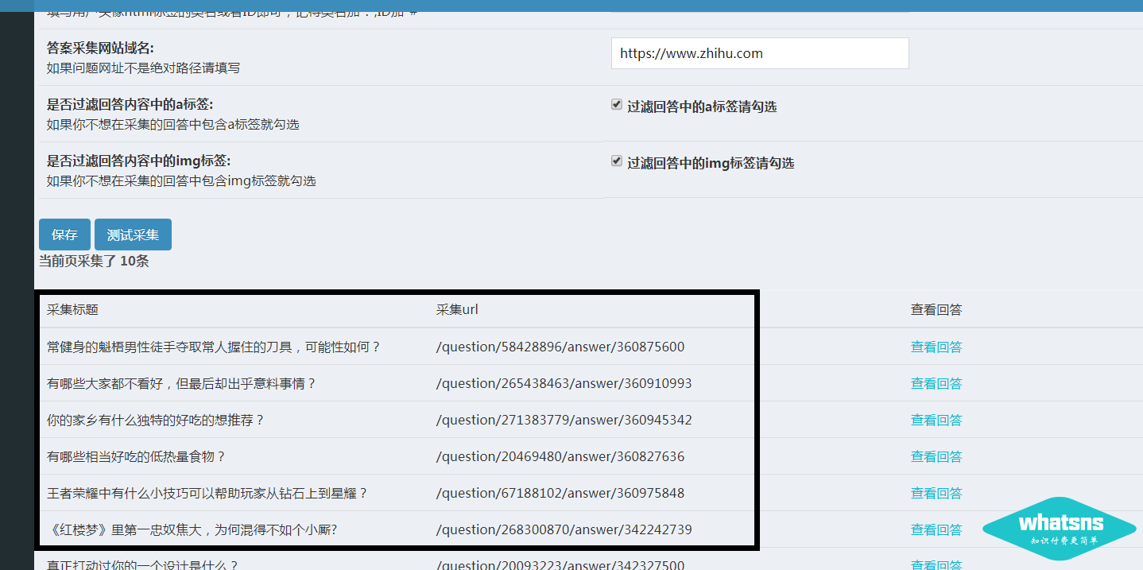The height and width of the screenshot is (570, 1143).
Task: Click the whatsns logo badge
Action: click(x=1060, y=528)
